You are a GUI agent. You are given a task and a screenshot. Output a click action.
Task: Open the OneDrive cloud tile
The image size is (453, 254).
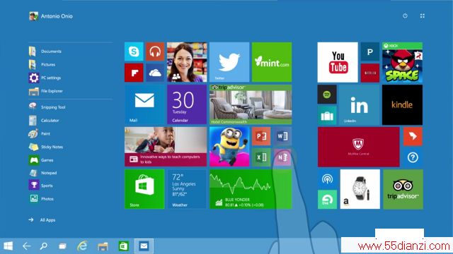click(x=155, y=73)
